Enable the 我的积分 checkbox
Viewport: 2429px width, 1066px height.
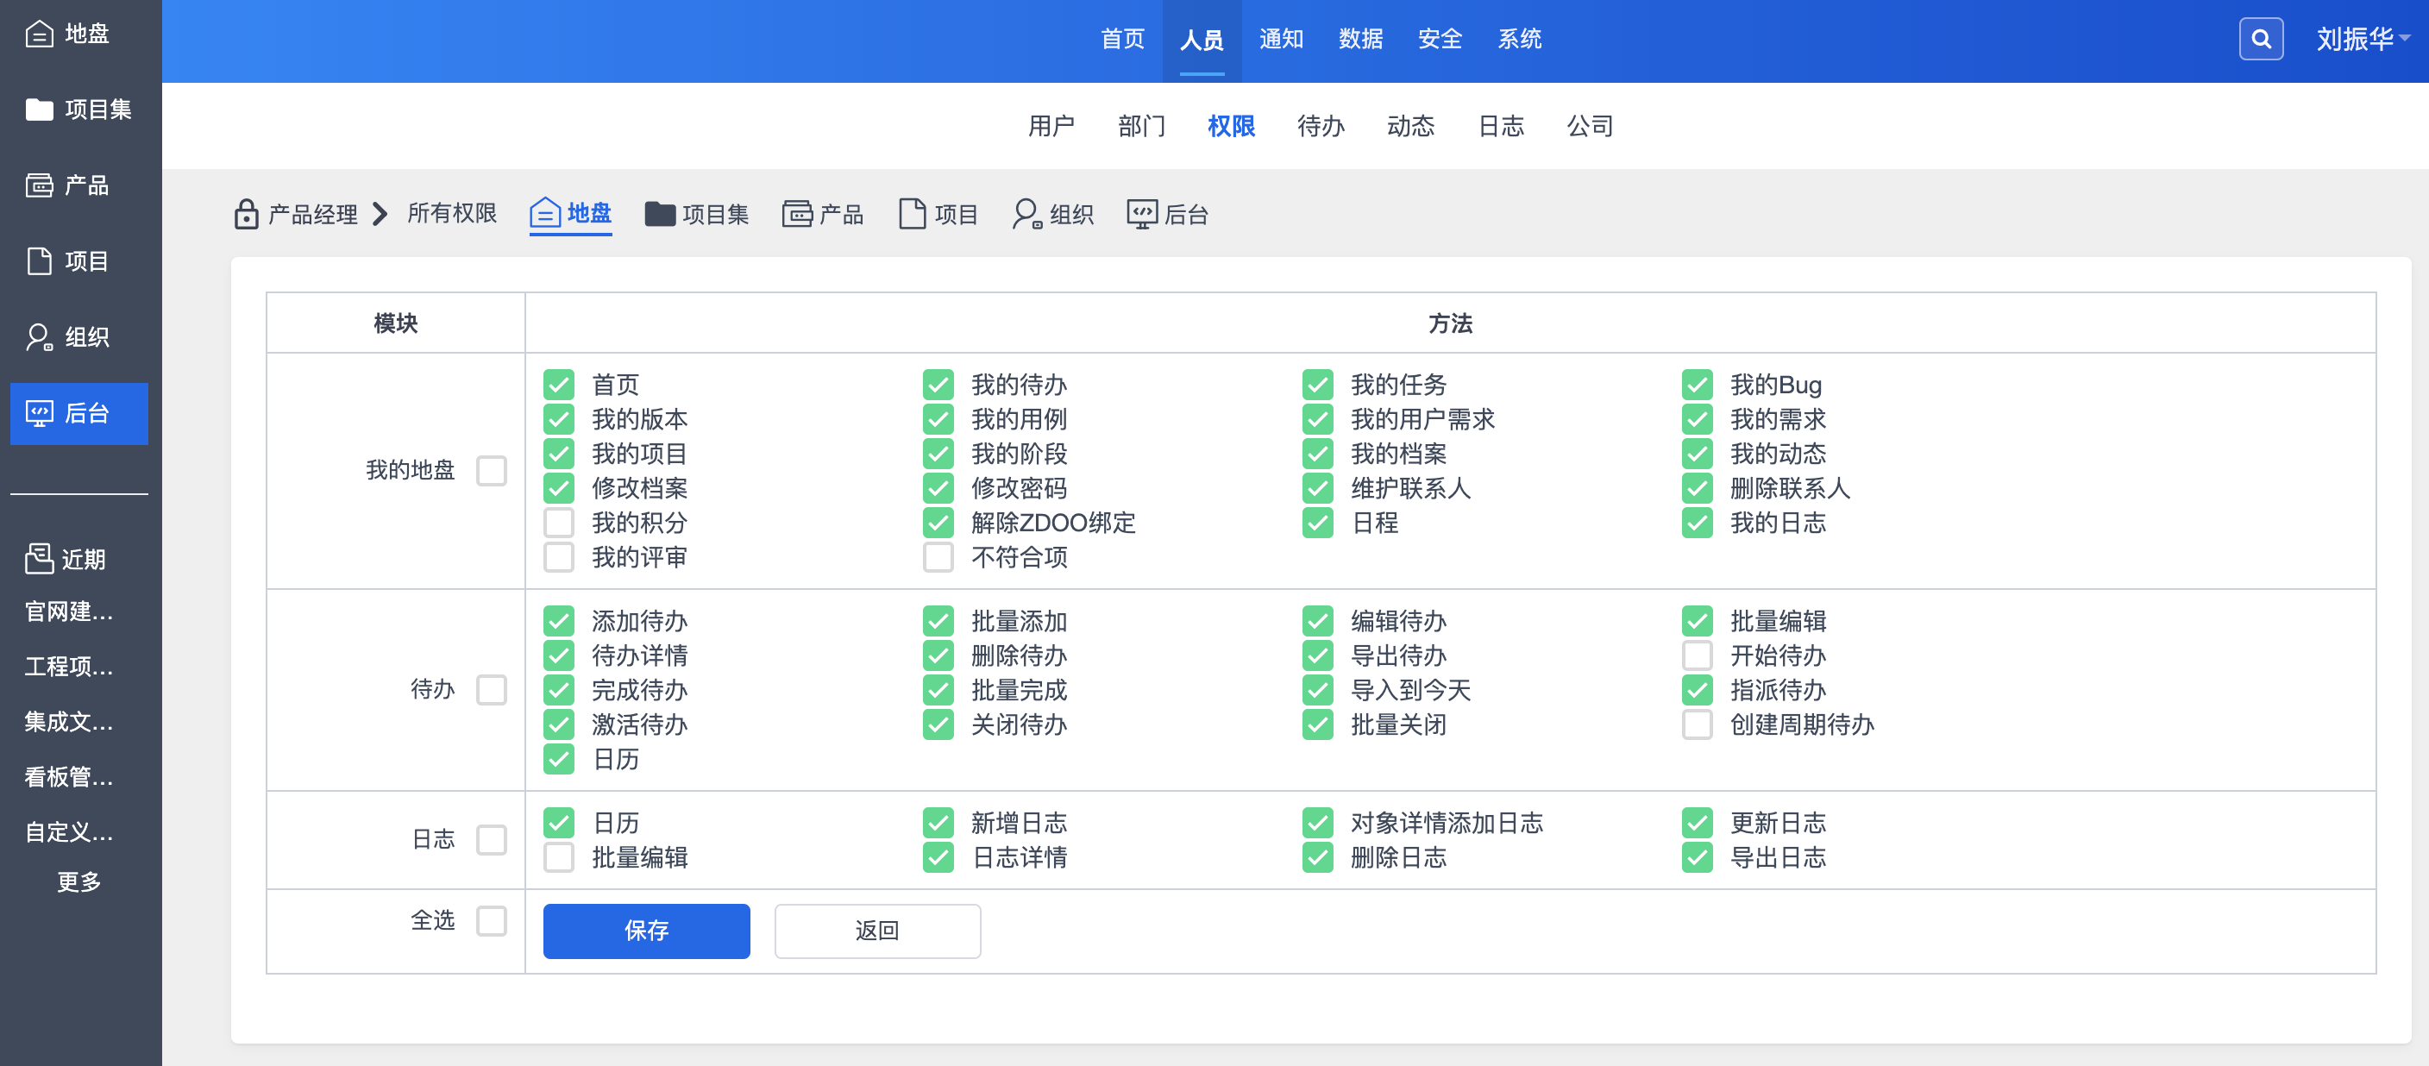pos(558,522)
